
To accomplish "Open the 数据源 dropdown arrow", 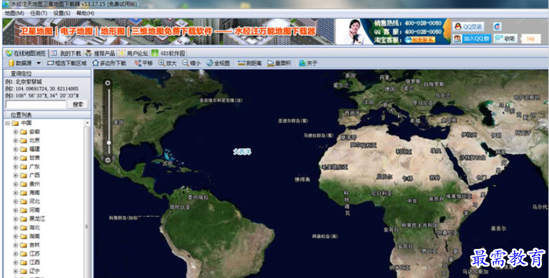I will pyautogui.click(x=39, y=63).
